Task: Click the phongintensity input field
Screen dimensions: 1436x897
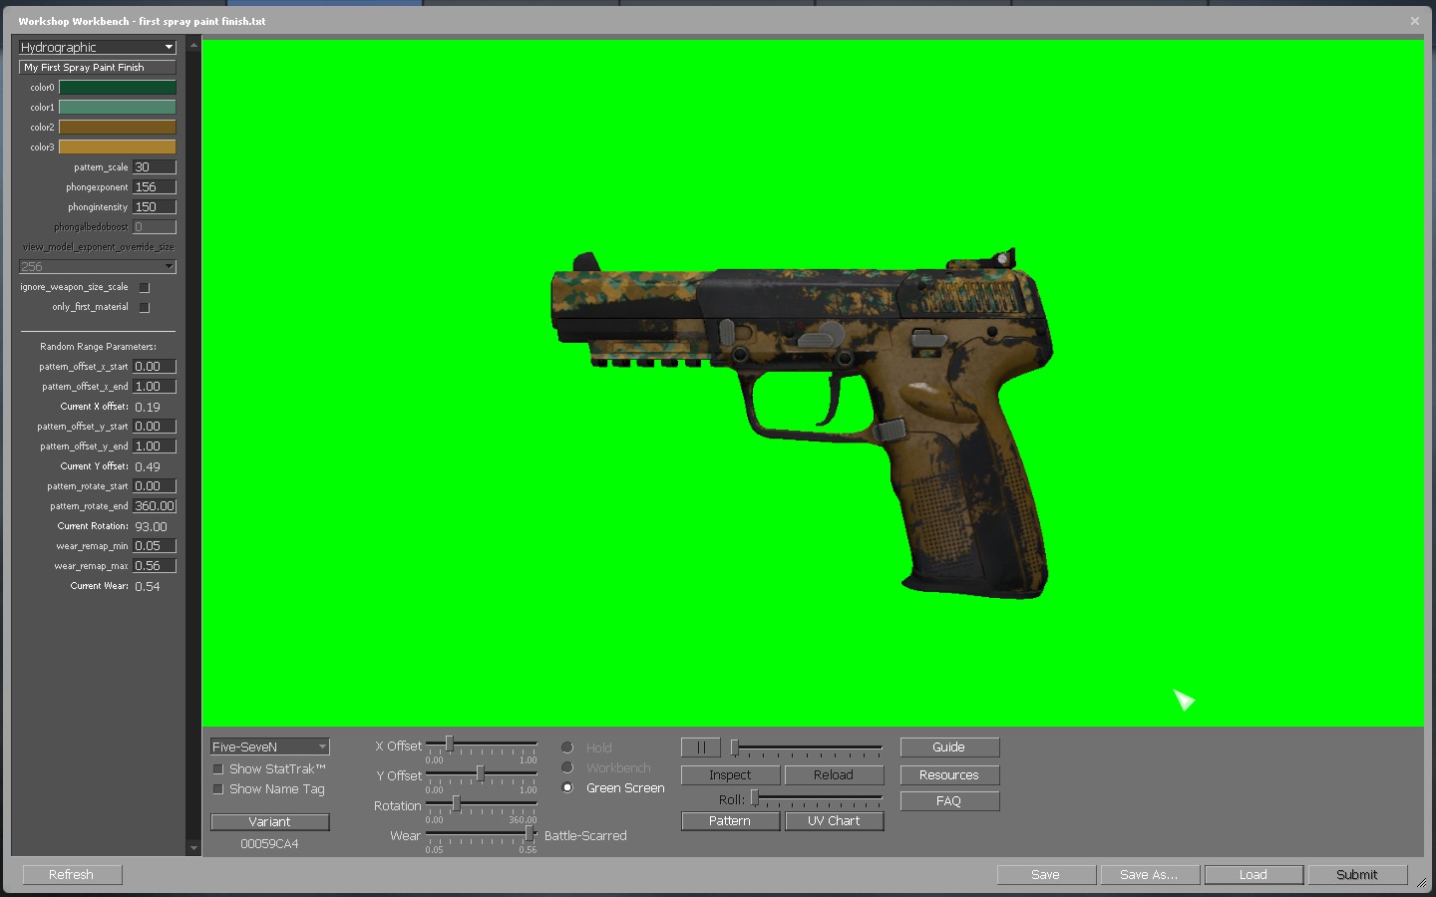Action: tap(155, 207)
